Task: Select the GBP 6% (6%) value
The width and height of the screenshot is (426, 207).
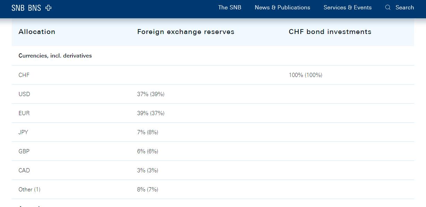Action: [147, 151]
